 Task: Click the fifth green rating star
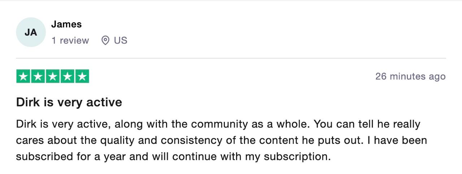point(82,76)
